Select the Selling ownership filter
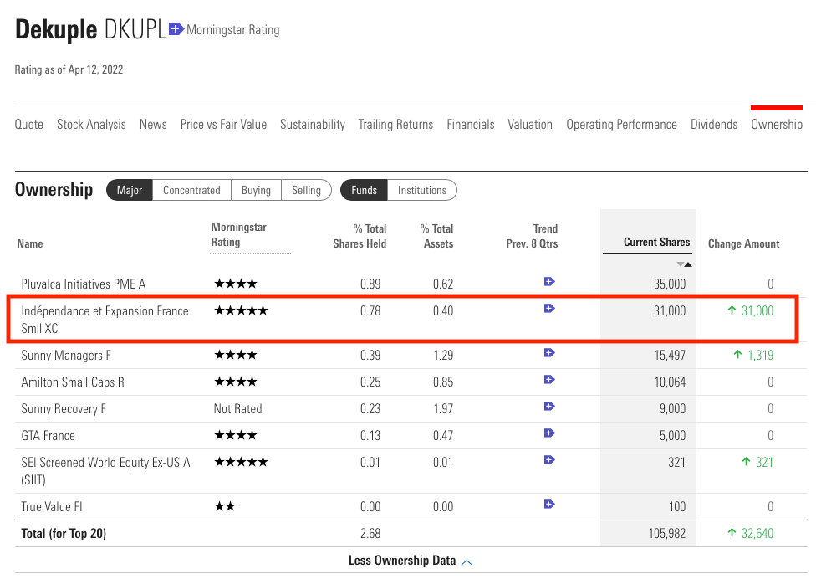This screenshot has height=584, width=816. tap(306, 190)
